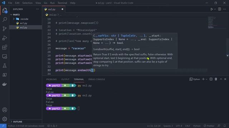Split the editor right

(x=219, y=9)
